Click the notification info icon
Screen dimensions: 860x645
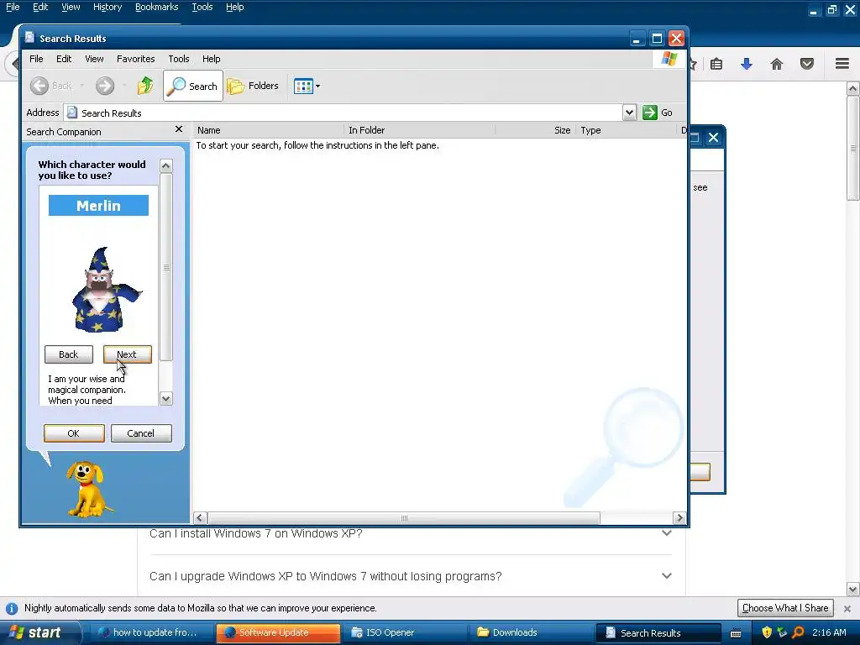coord(12,608)
